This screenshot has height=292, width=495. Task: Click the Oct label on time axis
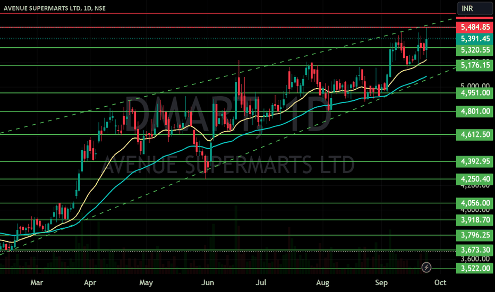pos(440,282)
